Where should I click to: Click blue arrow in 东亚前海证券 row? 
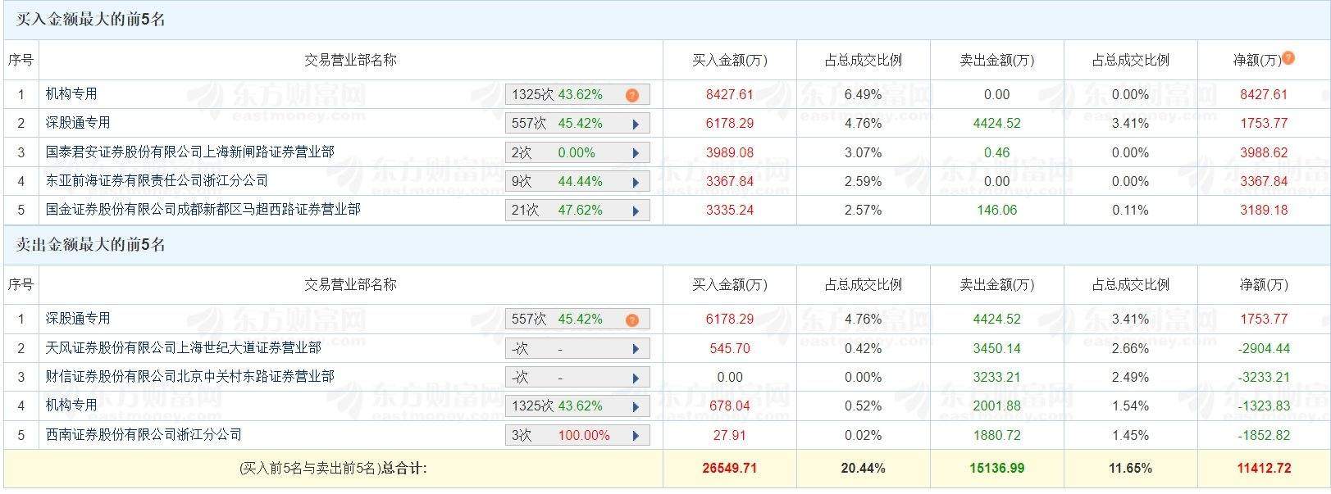(635, 182)
